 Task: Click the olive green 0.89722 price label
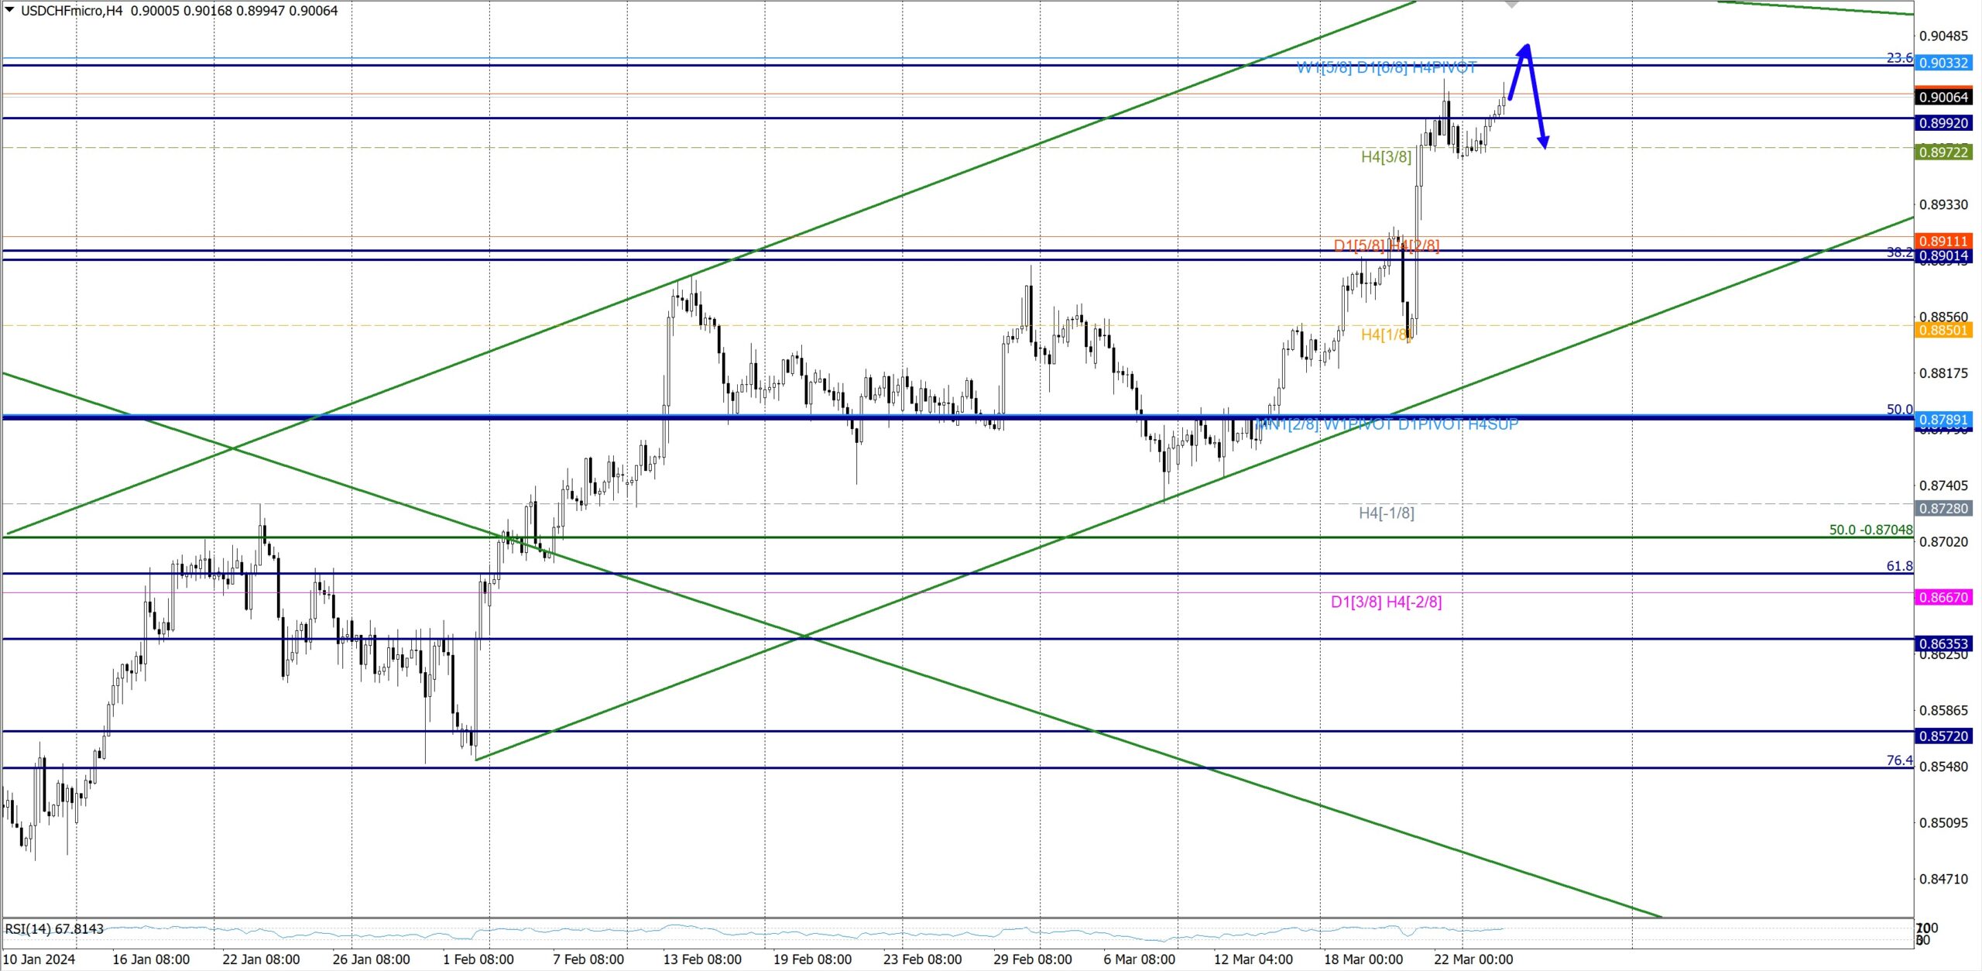pyautogui.click(x=1943, y=153)
